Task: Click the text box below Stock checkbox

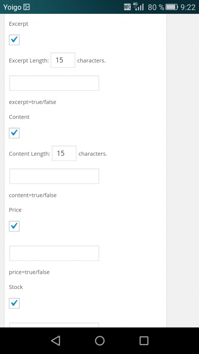Action: [54, 325]
